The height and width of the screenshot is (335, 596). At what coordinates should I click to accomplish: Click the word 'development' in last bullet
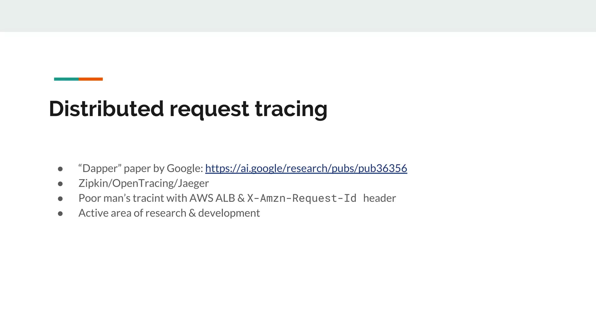229,213
